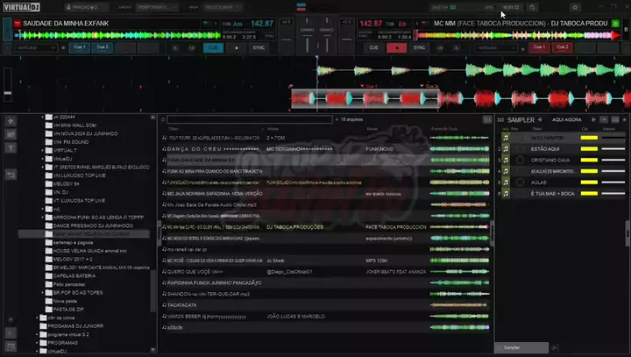631x357 pixels.
Task: Click the Sampler grid icon
Action: pos(500,119)
